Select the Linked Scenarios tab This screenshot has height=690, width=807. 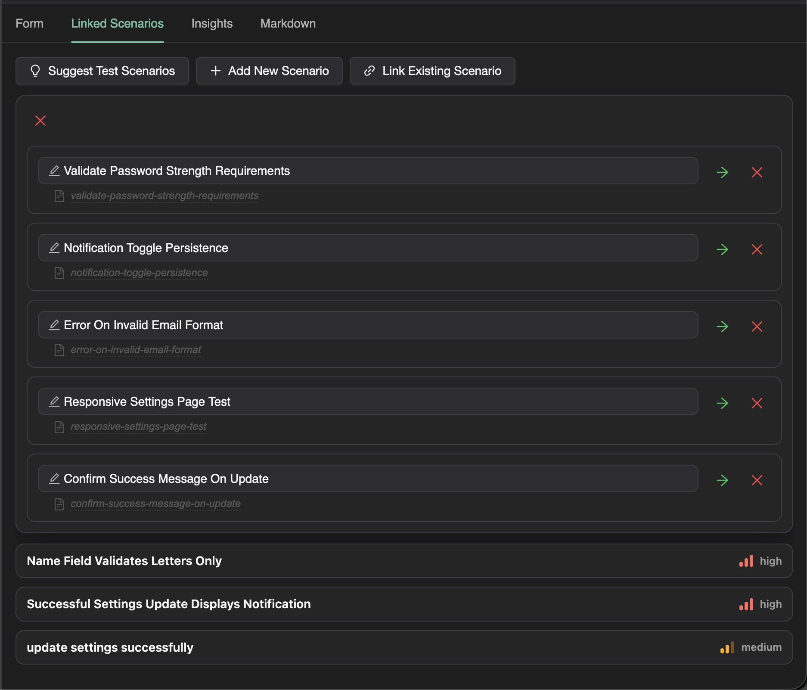(x=117, y=23)
